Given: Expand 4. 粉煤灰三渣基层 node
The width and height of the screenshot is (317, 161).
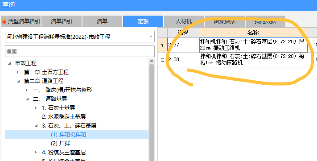Looking at the screenshot, I should pyautogui.click(x=36, y=152).
